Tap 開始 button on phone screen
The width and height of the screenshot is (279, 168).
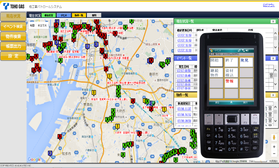coord(216,62)
